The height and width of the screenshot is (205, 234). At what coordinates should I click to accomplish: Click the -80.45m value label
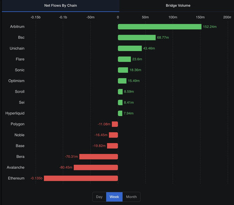click(66, 168)
